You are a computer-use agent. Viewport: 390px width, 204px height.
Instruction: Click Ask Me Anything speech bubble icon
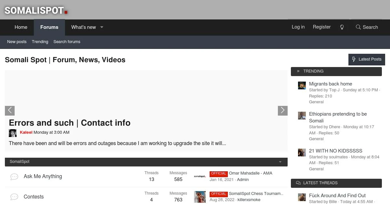tap(14, 176)
